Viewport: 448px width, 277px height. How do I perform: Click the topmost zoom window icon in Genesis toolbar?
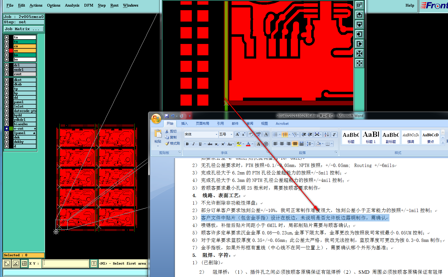pyautogui.click(x=359, y=5)
